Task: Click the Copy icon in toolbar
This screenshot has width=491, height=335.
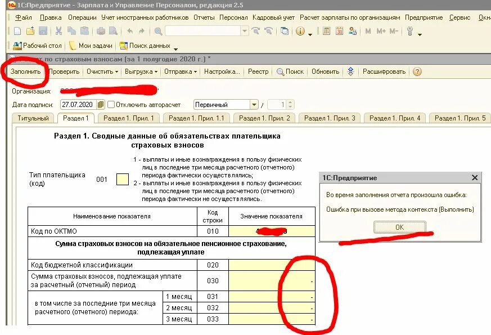Action: [71, 31]
